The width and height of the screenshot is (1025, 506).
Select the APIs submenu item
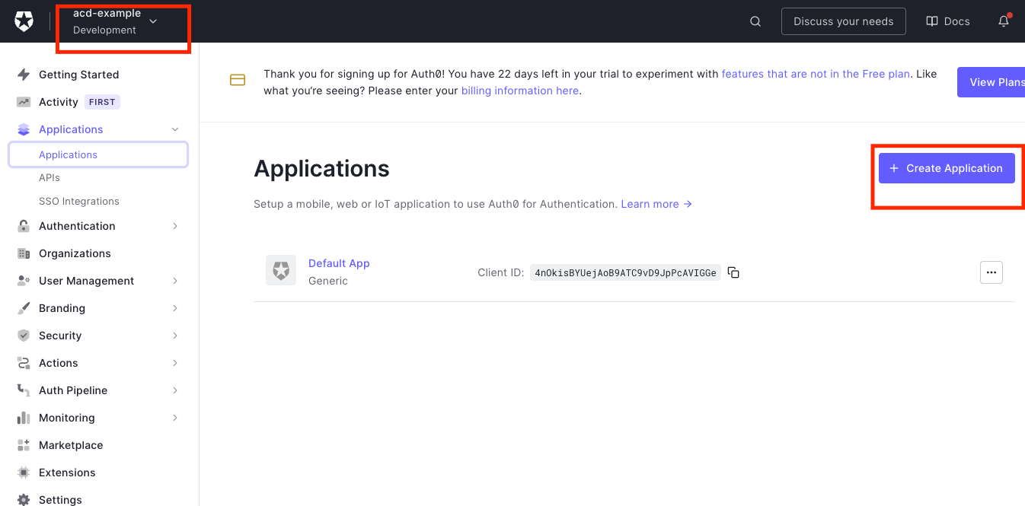pos(49,177)
